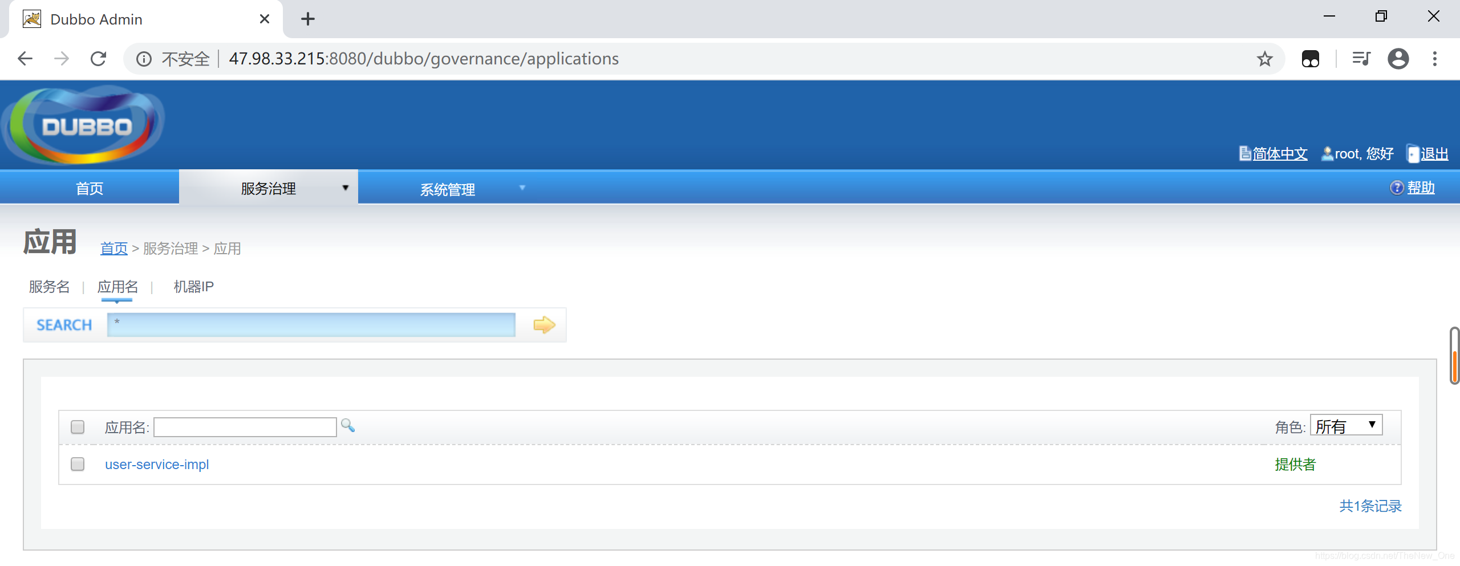Switch to the 应用名 search tab
1460x566 pixels.
[118, 287]
